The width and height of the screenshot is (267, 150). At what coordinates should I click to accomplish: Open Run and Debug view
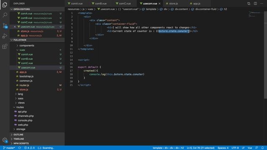coord(5,36)
